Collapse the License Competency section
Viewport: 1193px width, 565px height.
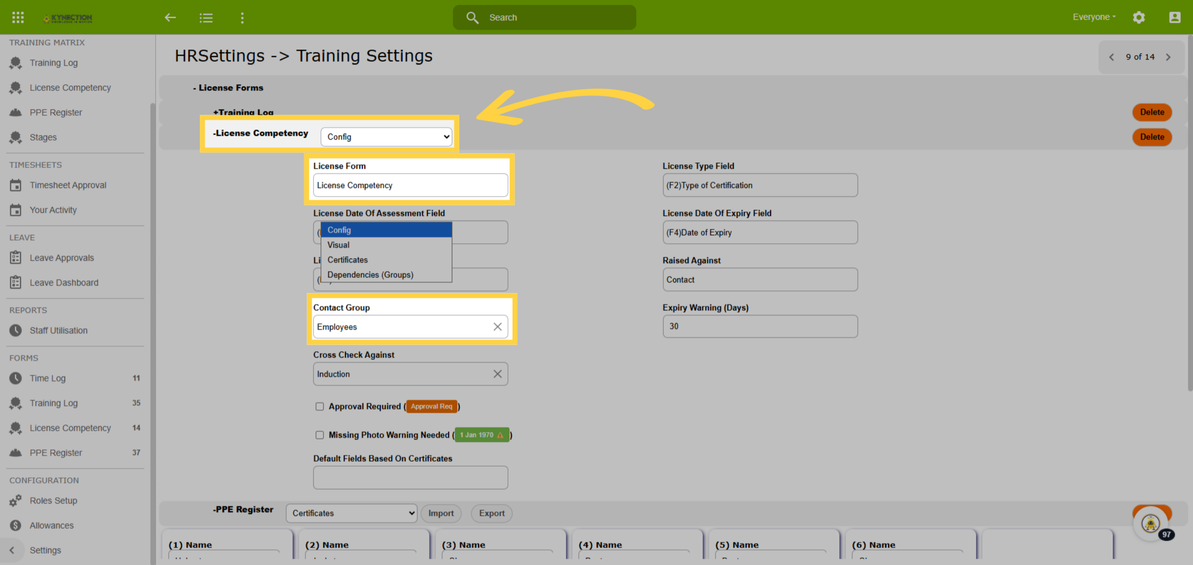260,133
